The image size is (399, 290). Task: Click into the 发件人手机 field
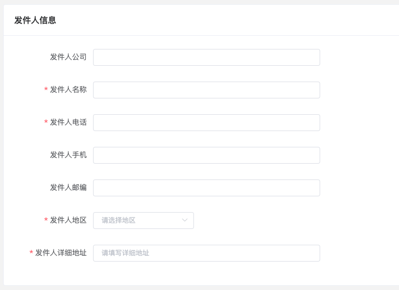[x=207, y=155]
